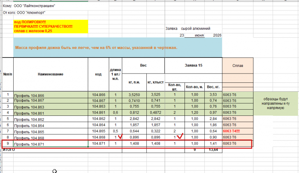Select the yellow 'под ПОЛИРОВКУ!!!' note cell

tap(51, 26)
